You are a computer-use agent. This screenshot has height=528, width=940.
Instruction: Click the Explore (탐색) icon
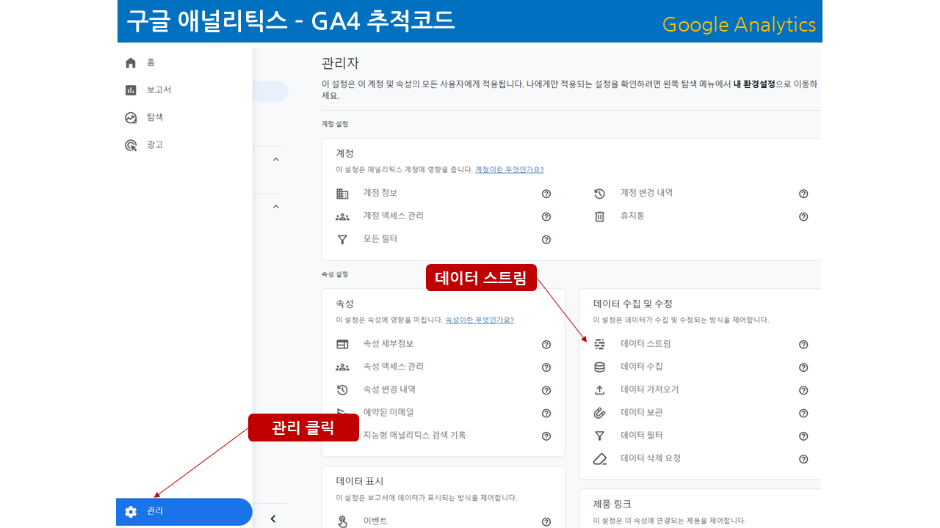pos(131,117)
